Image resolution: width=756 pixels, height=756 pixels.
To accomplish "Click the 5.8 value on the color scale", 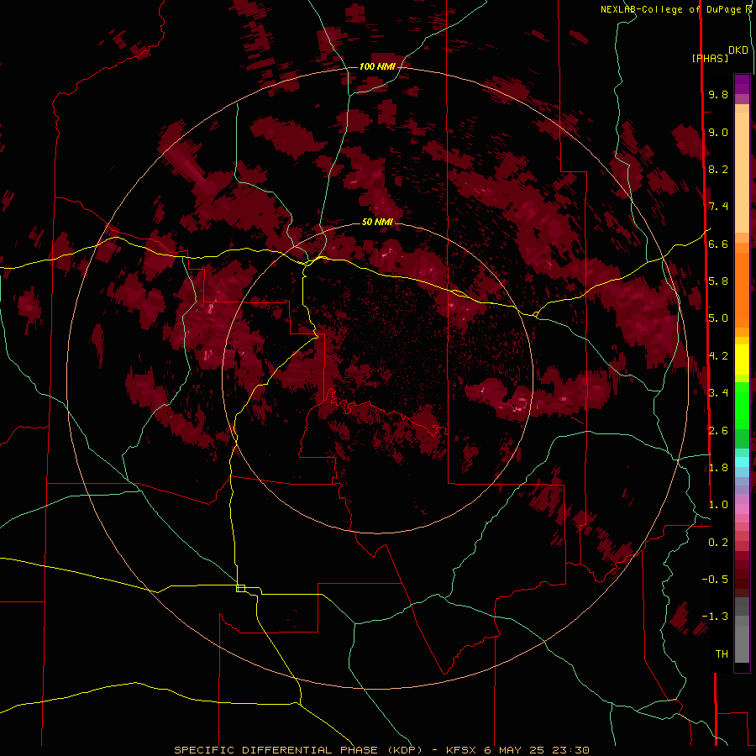I will pyautogui.click(x=718, y=281).
